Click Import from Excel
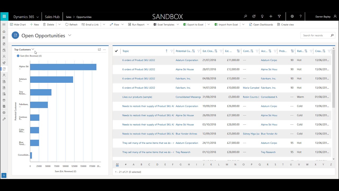Image resolution: width=339 pixels, height=191 pixels. coord(226,24)
